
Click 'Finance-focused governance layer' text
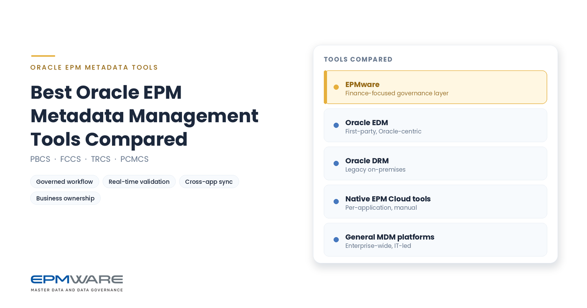tap(397, 93)
